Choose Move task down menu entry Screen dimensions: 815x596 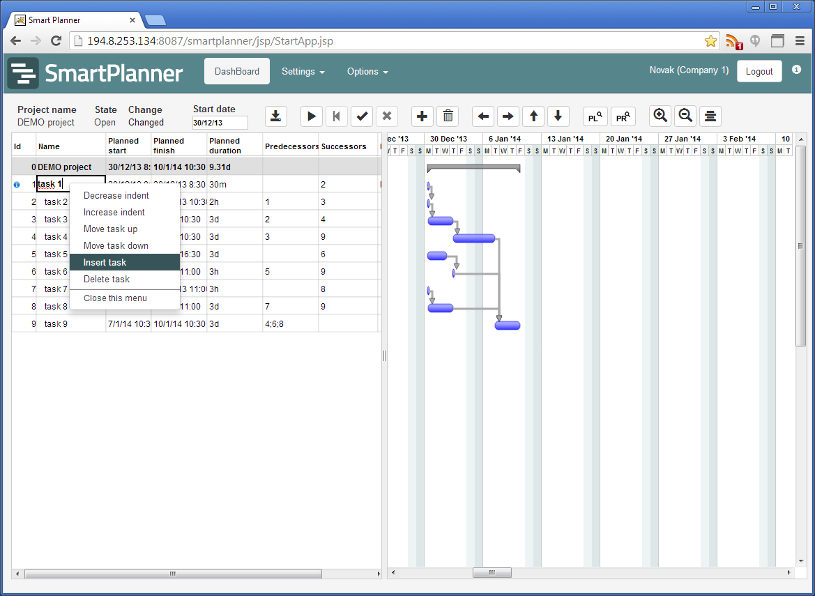tap(125, 245)
